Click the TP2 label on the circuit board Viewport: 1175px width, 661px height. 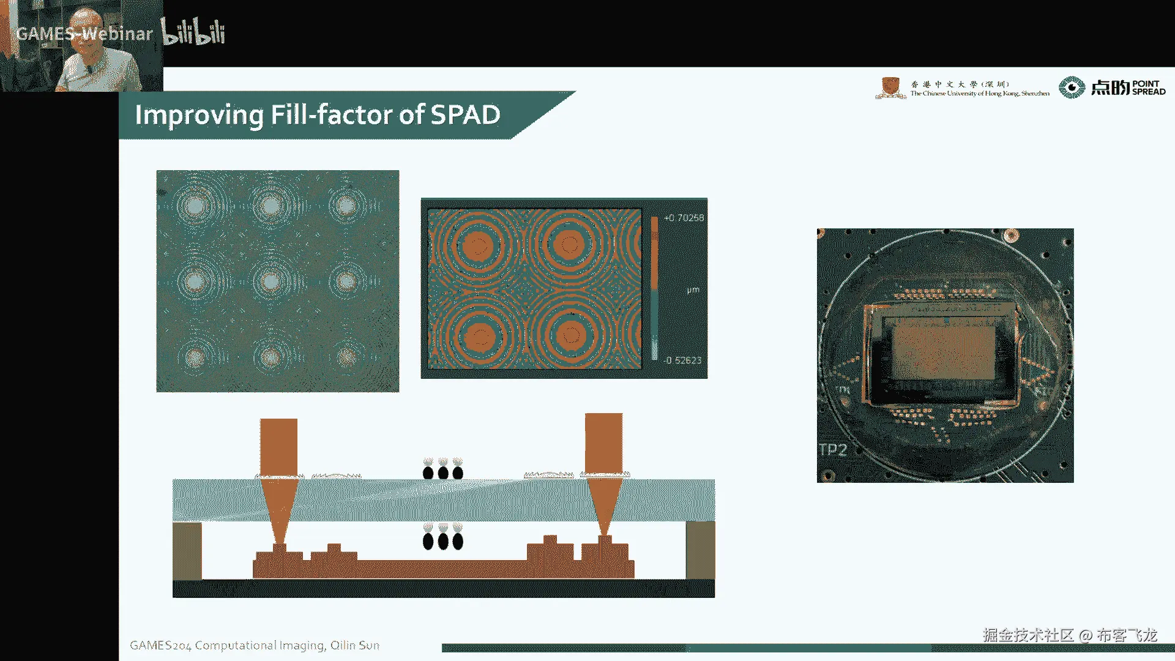pyautogui.click(x=833, y=450)
